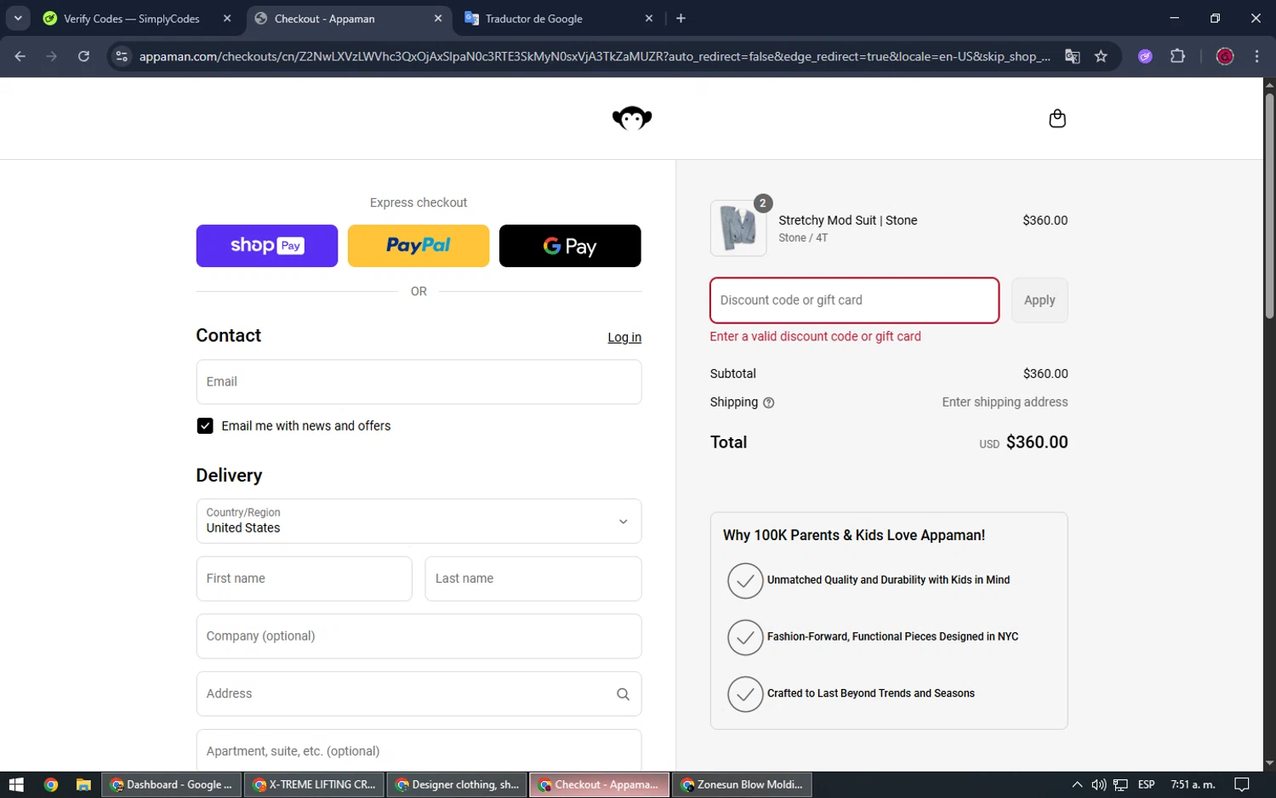
Task: Expand the Country/Region dropdown
Action: pyautogui.click(x=419, y=521)
